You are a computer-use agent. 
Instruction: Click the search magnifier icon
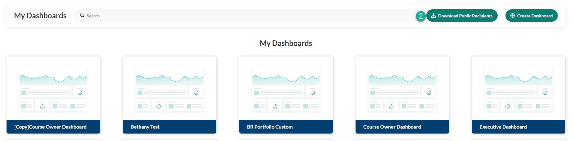click(82, 16)
